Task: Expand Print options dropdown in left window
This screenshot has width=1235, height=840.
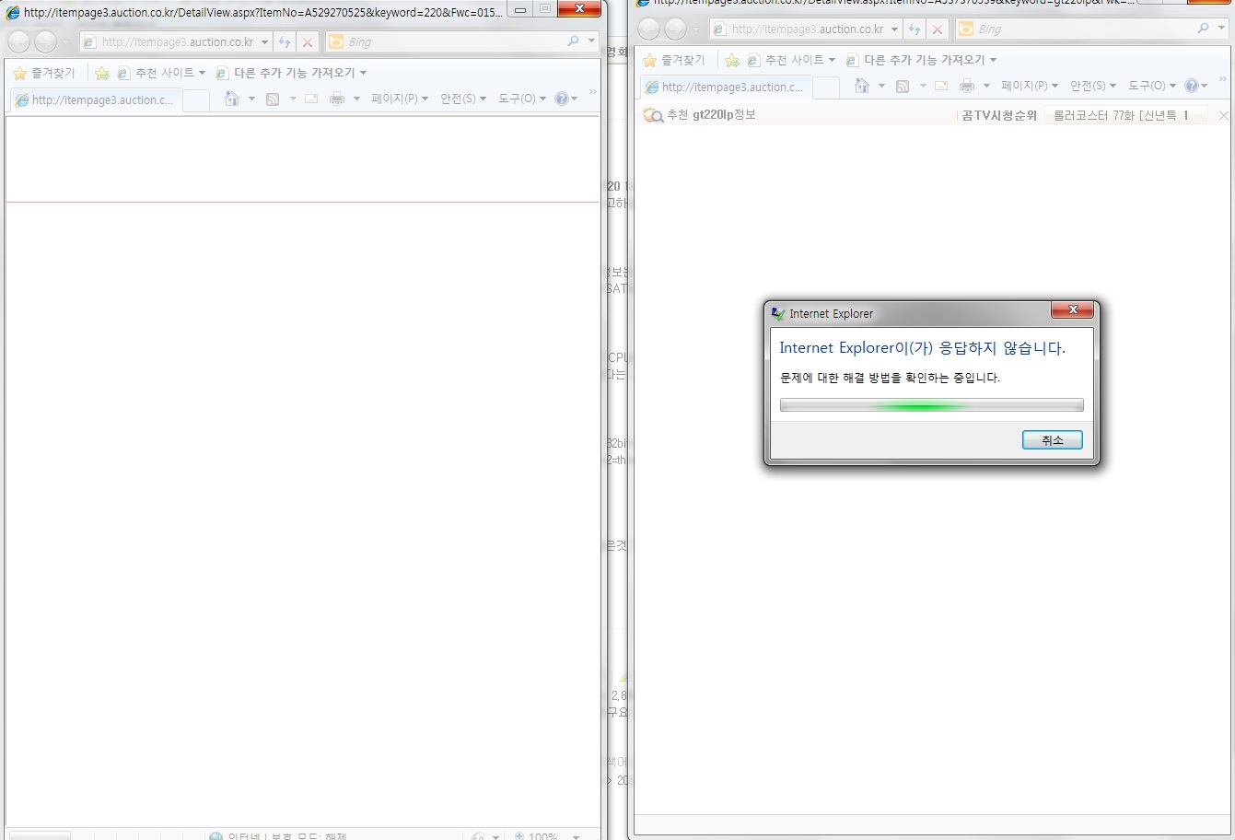Action: tap(356, 99)
